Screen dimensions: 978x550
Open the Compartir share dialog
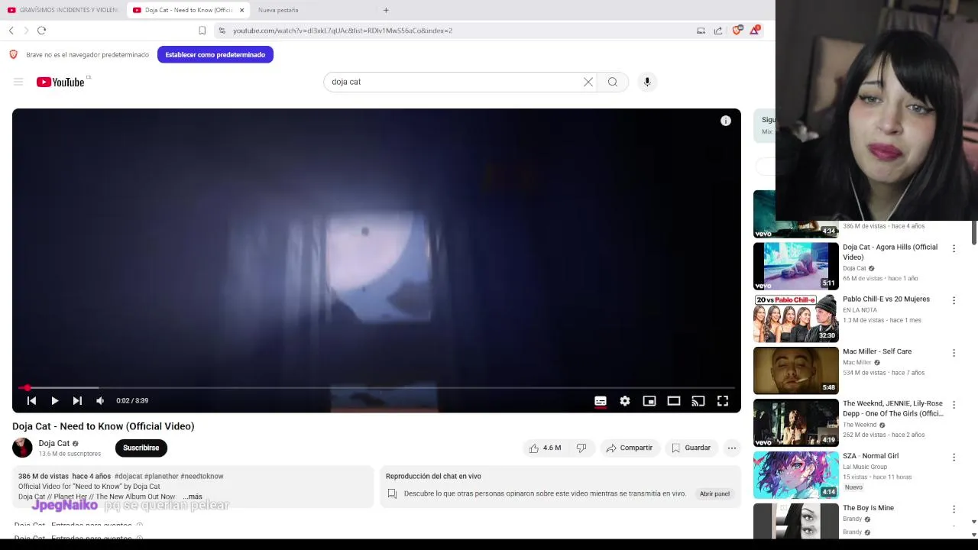click(629, 448)
